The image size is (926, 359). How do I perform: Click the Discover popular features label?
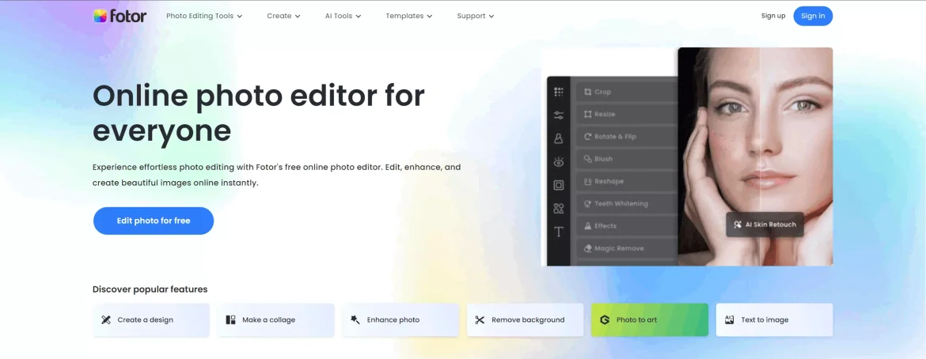click(x=150, y=289)
